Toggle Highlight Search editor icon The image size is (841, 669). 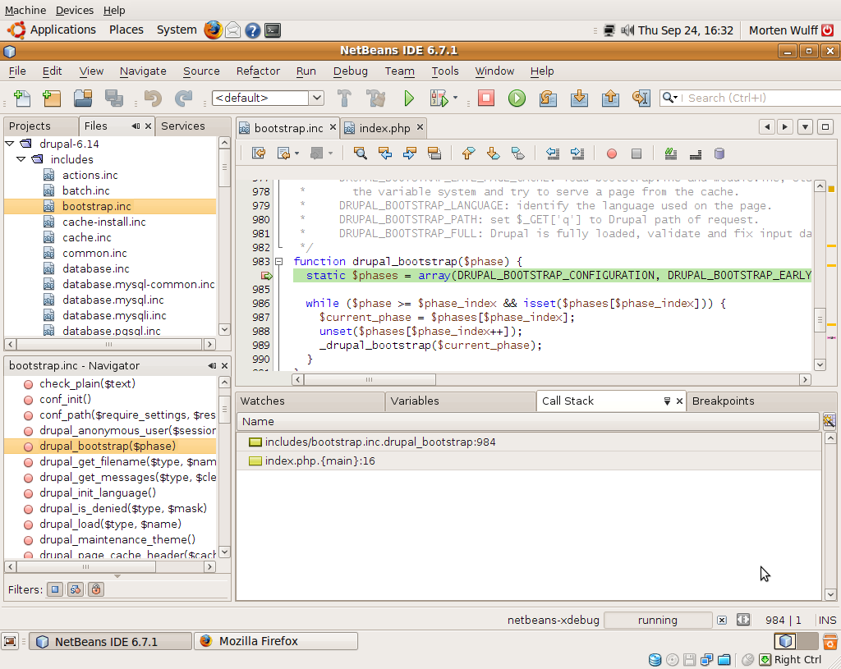tap(434, 154)
